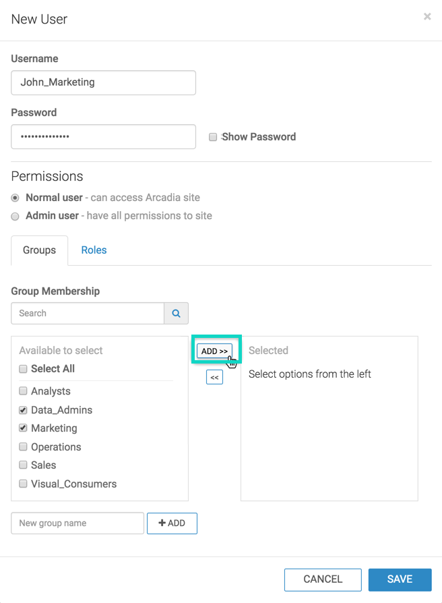Screen dimensions: 442x603
Task: Click the plus ADD new group button
Action: coord(172,523)
